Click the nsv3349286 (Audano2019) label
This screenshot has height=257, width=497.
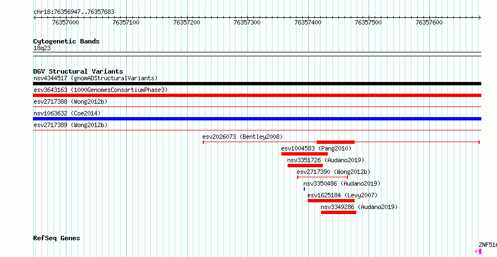359,207
